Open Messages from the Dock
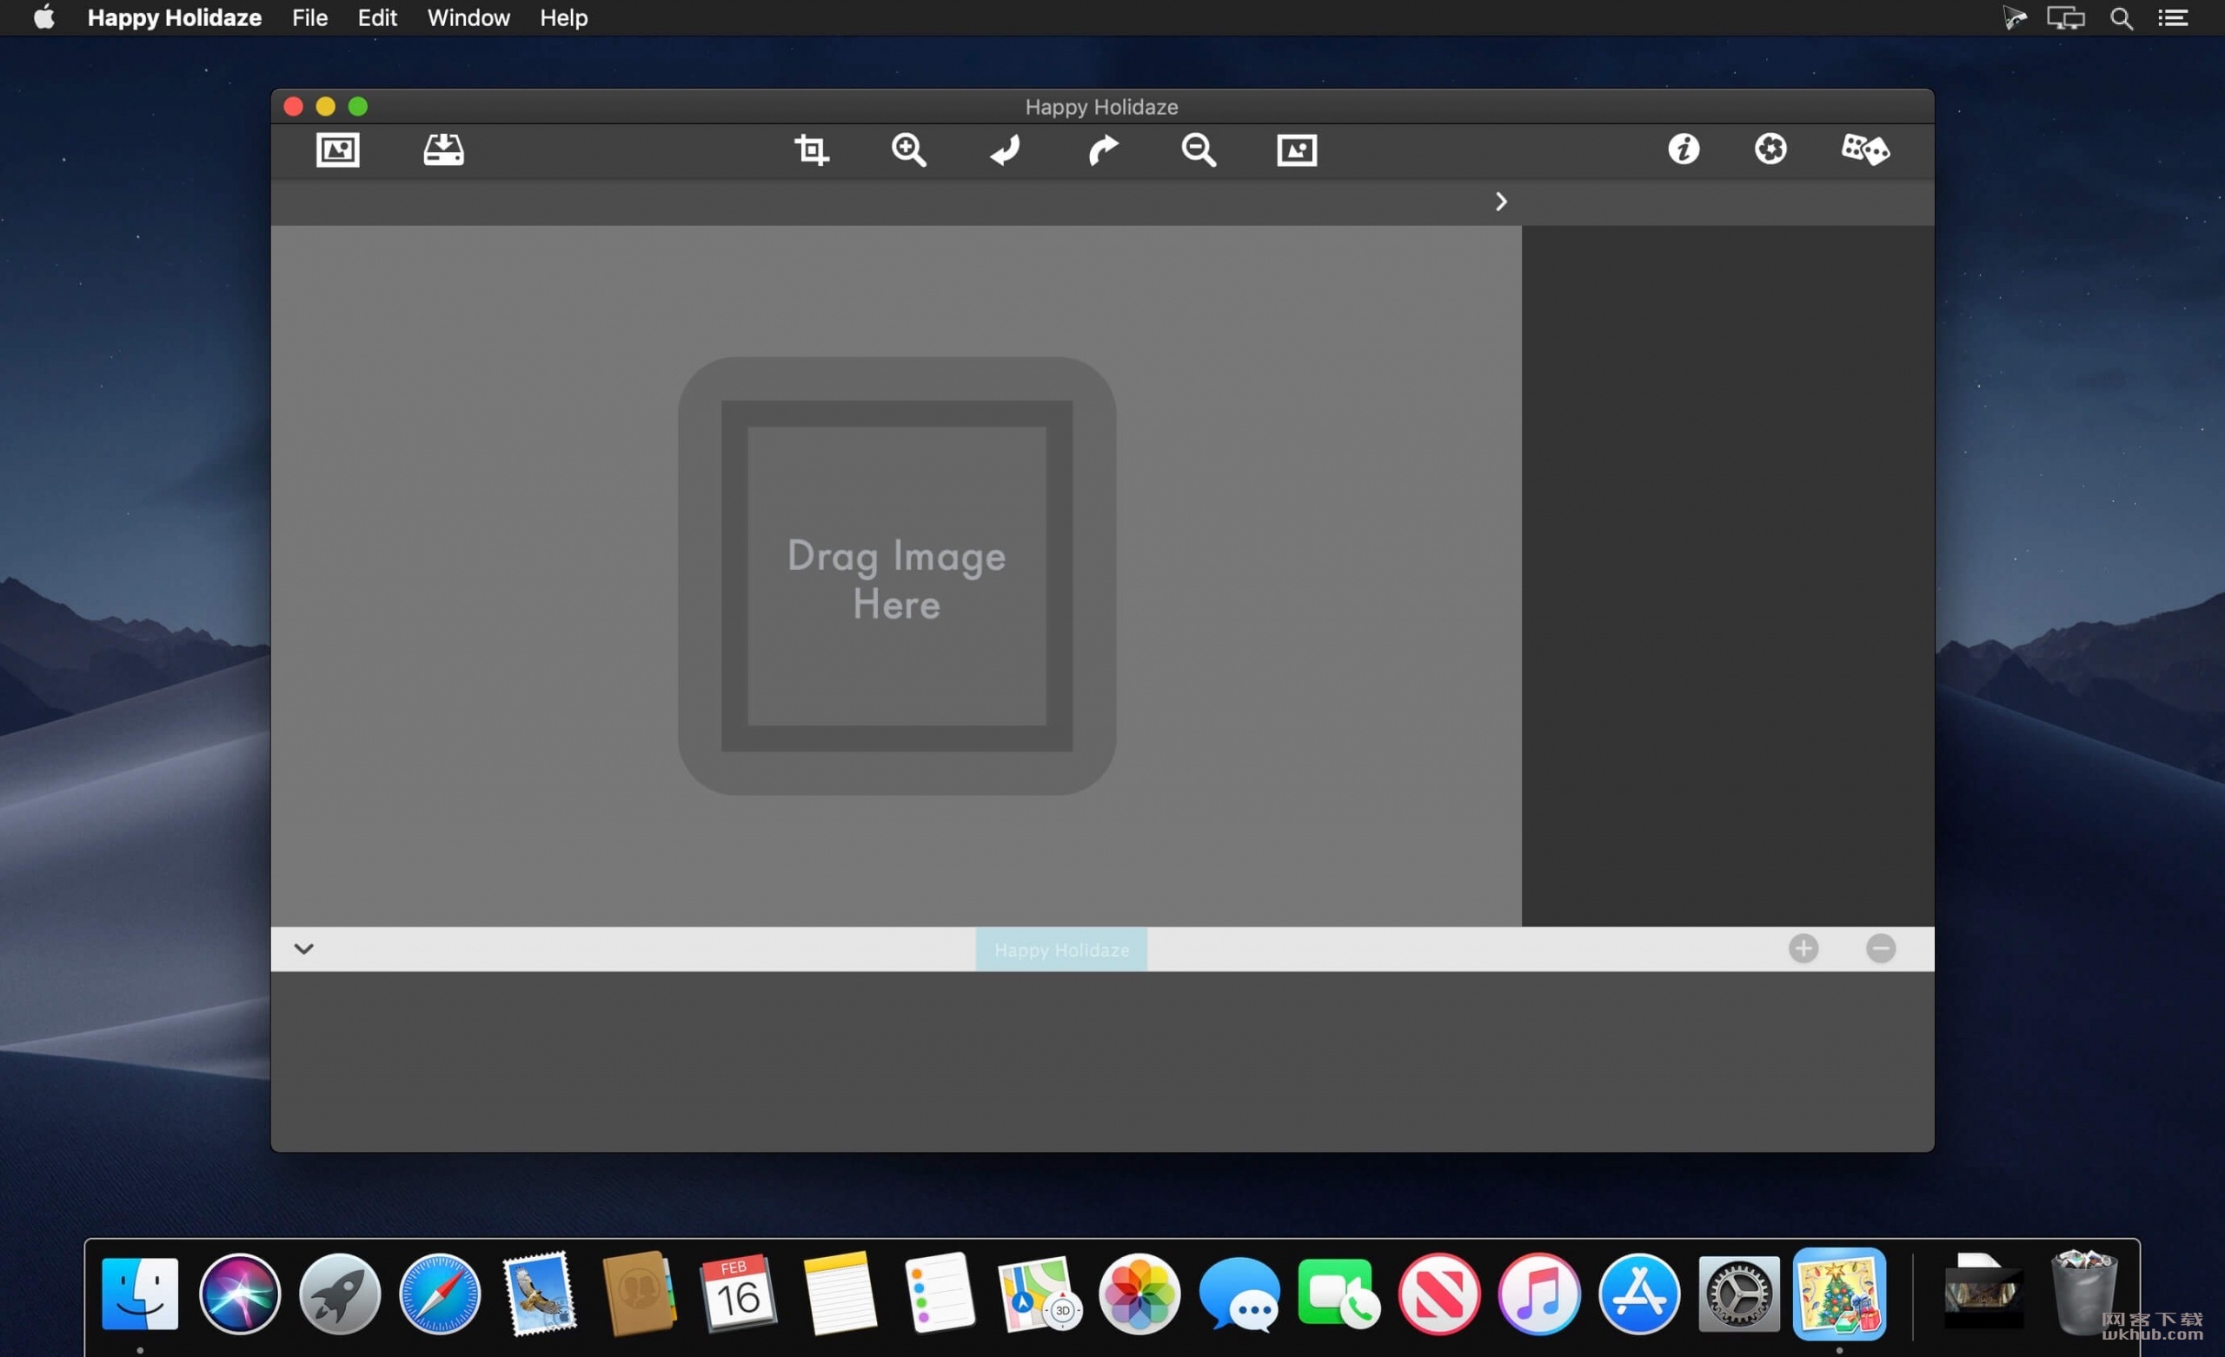This screenshot has height=1357, width=2225. point(1239,1294)
